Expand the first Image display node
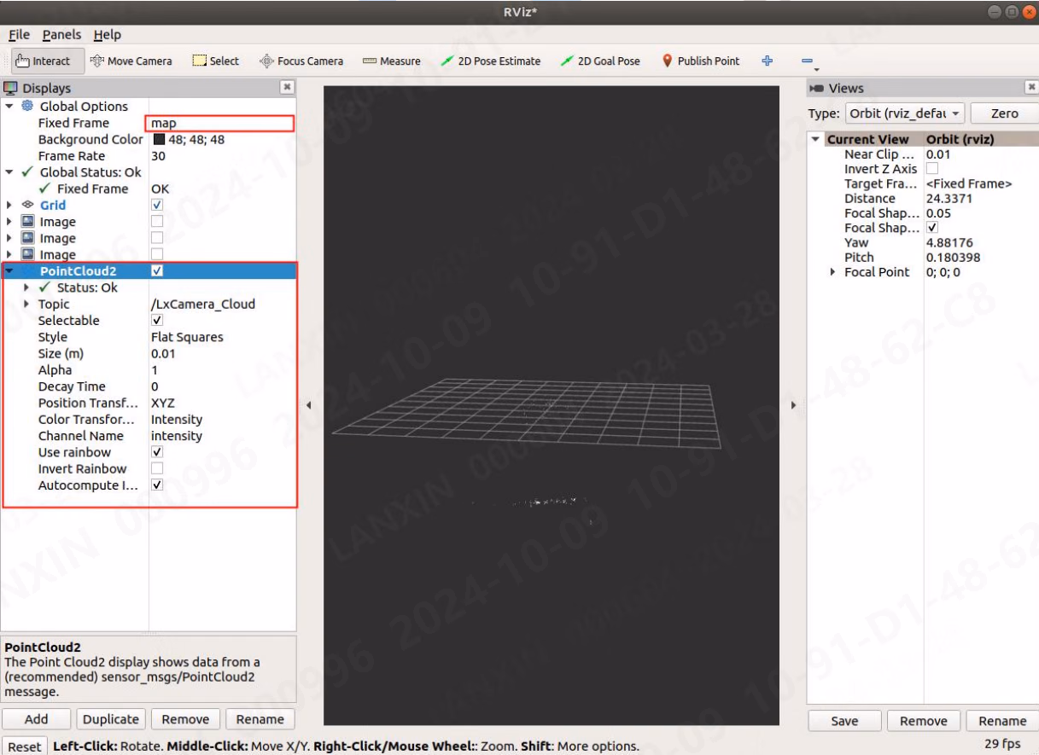 9,222
